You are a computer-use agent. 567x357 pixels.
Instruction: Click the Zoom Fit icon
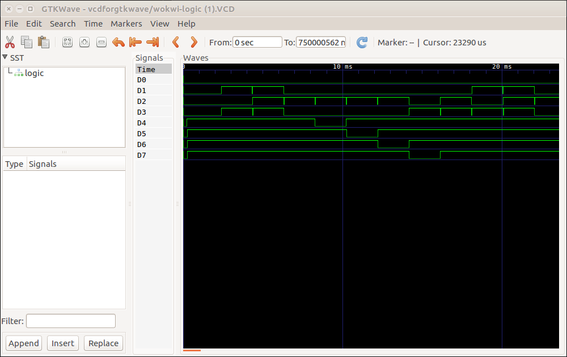pyautogui.click(x=67, y=42)
